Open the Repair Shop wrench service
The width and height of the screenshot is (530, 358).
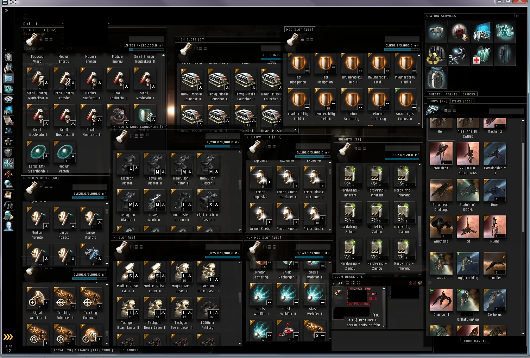click(460, 55)
